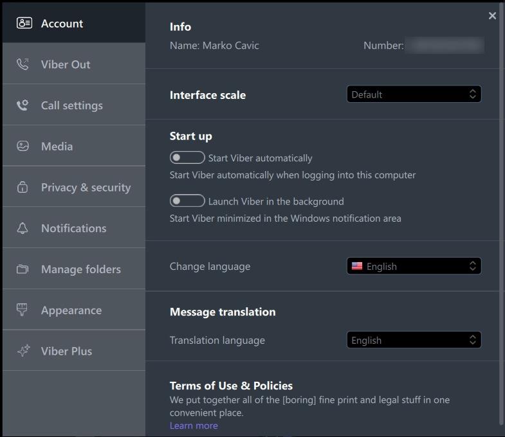
Task: Open the Interface scale dropdown
Action: click(x=414, y=94)
